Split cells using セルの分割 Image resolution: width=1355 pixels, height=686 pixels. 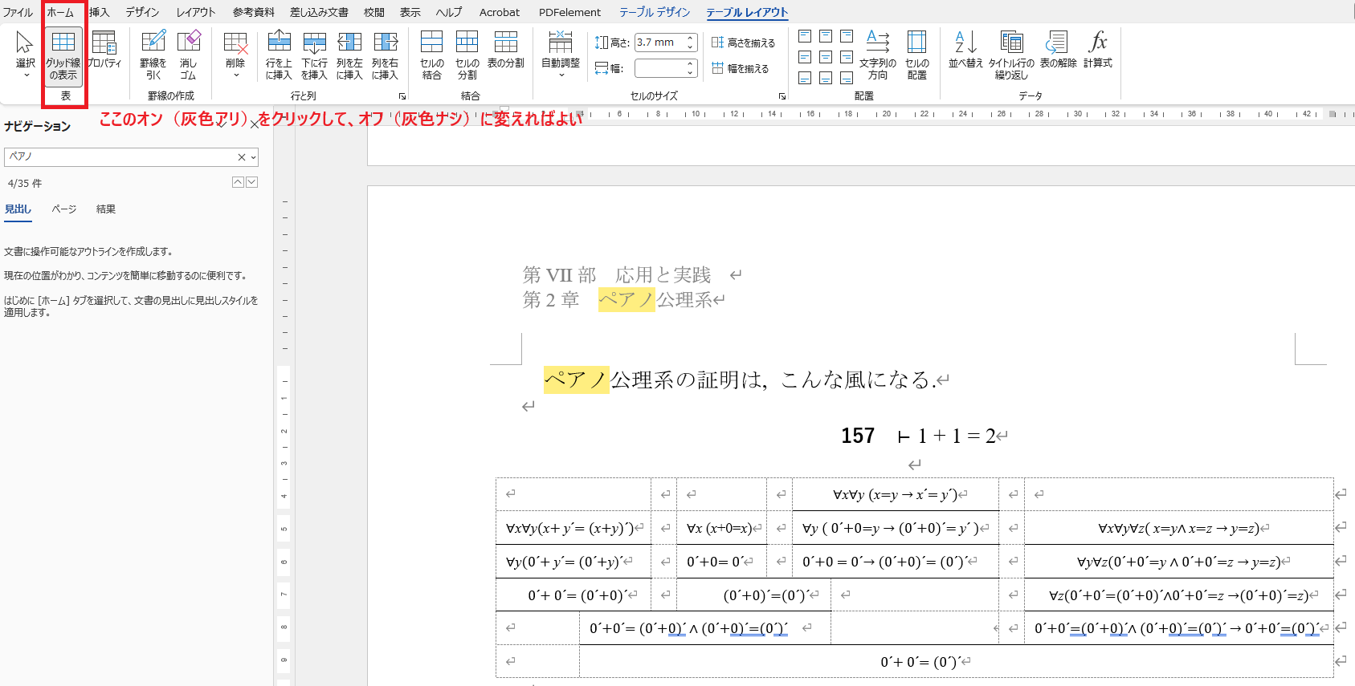point(467,55)
